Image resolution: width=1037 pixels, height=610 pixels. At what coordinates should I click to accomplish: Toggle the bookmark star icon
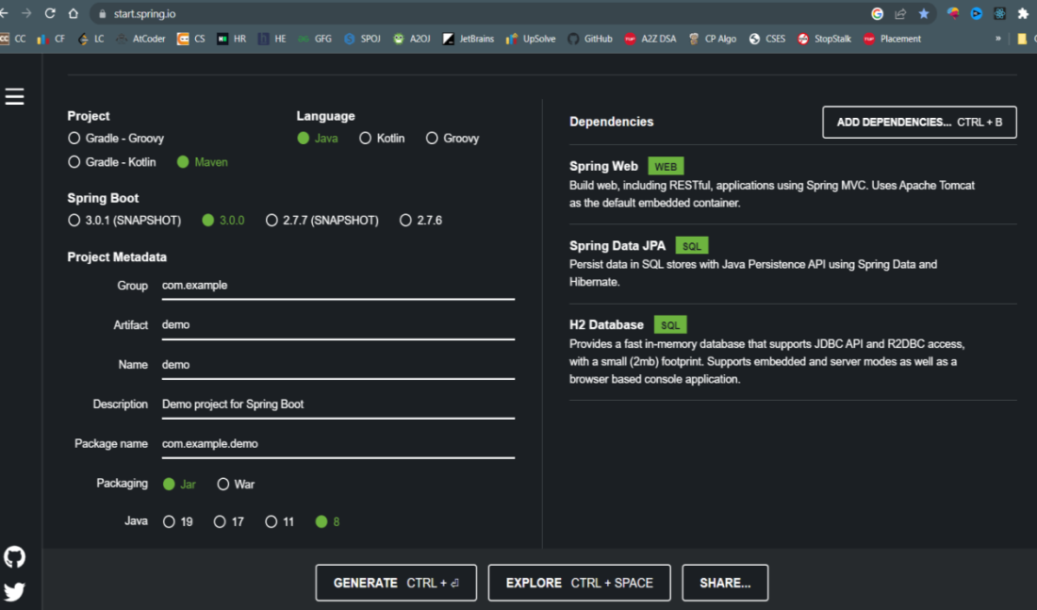923,14
